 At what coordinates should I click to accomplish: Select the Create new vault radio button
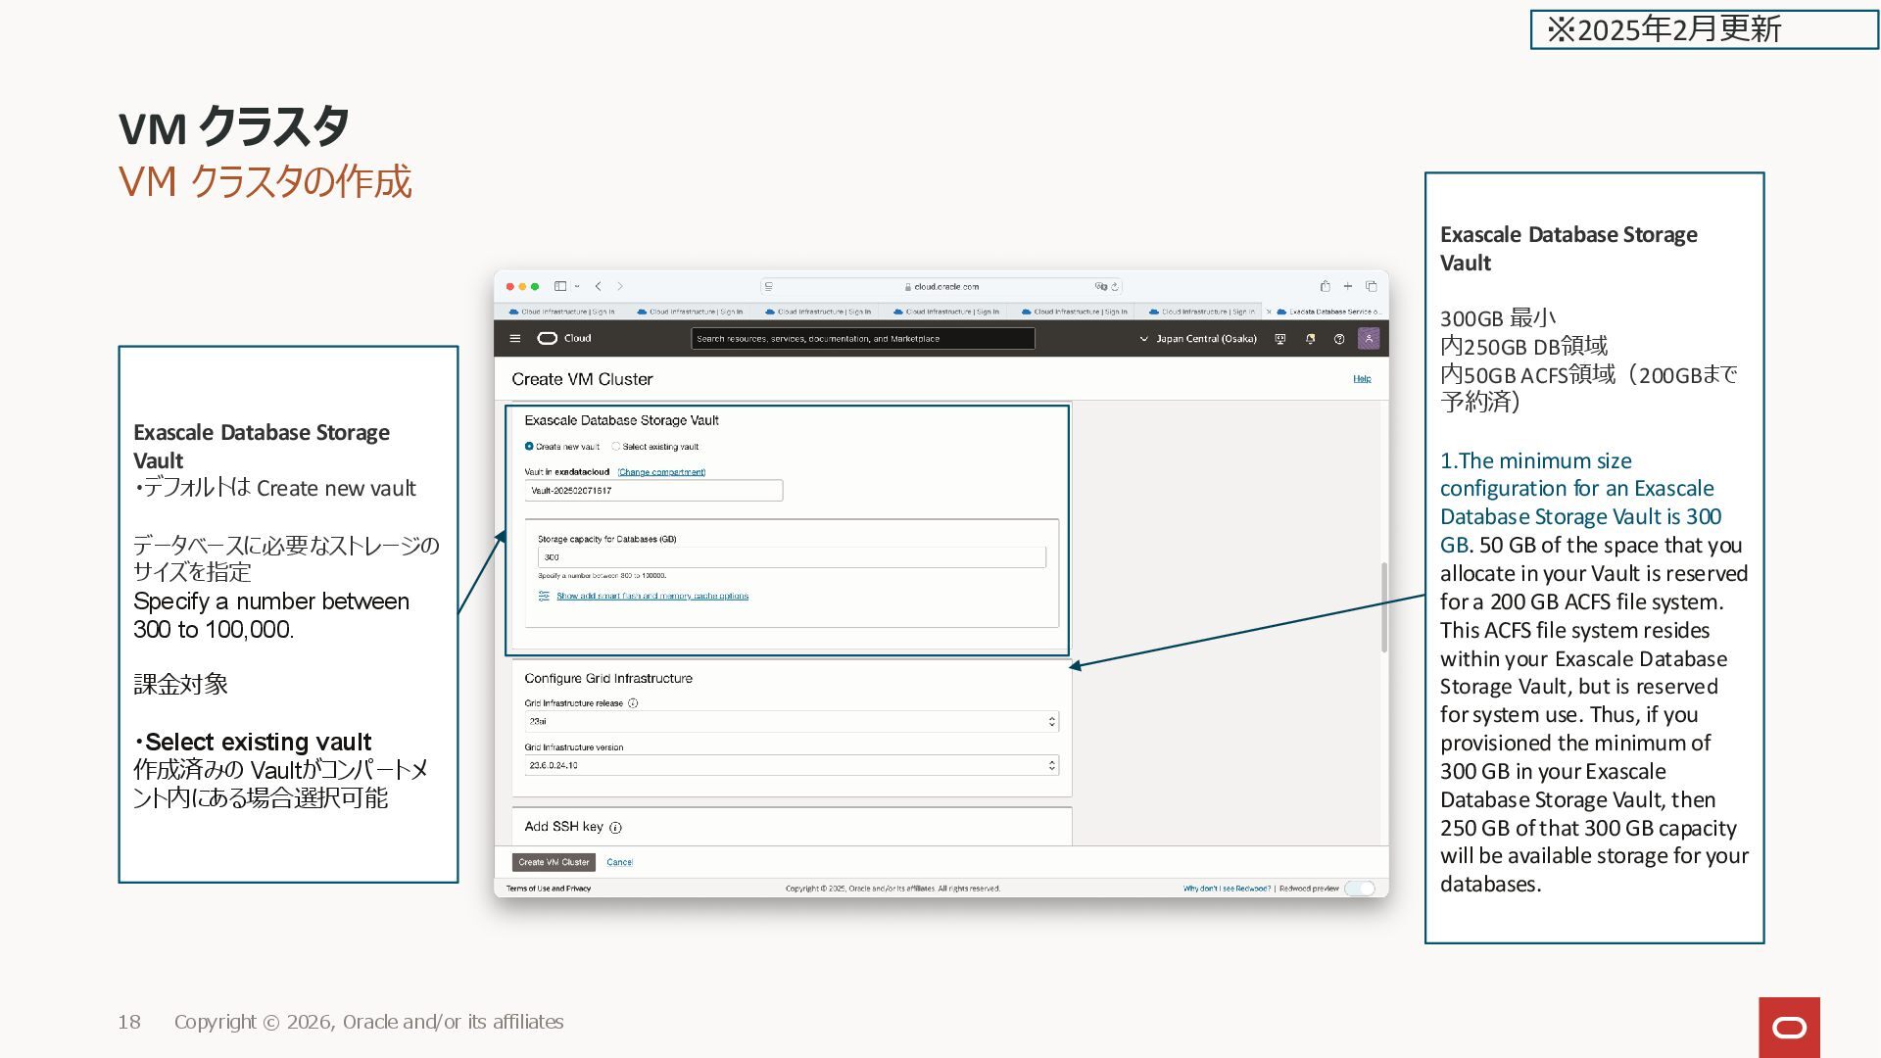(x=529, y=447)
